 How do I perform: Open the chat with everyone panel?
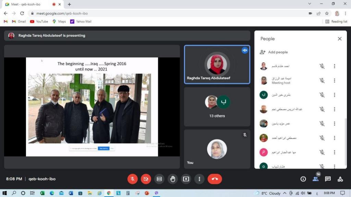pos(328,179)
